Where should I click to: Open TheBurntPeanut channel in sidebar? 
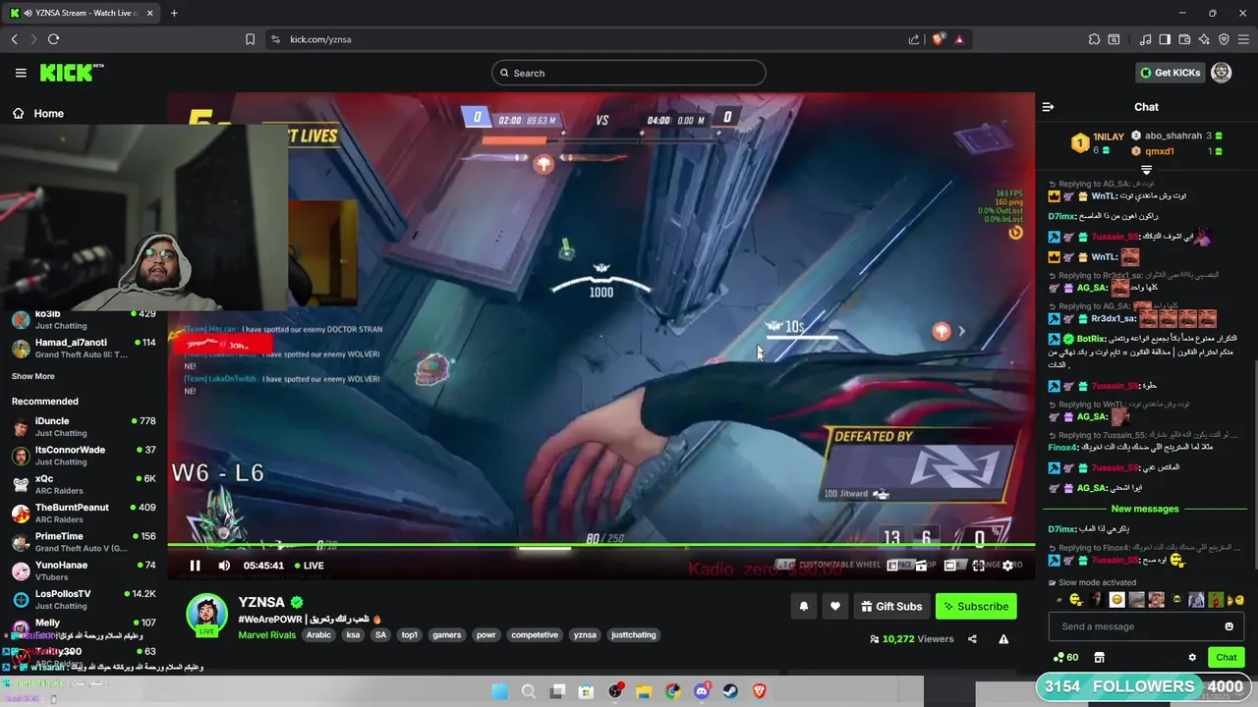pyautogui.click(x=84, y=514)
